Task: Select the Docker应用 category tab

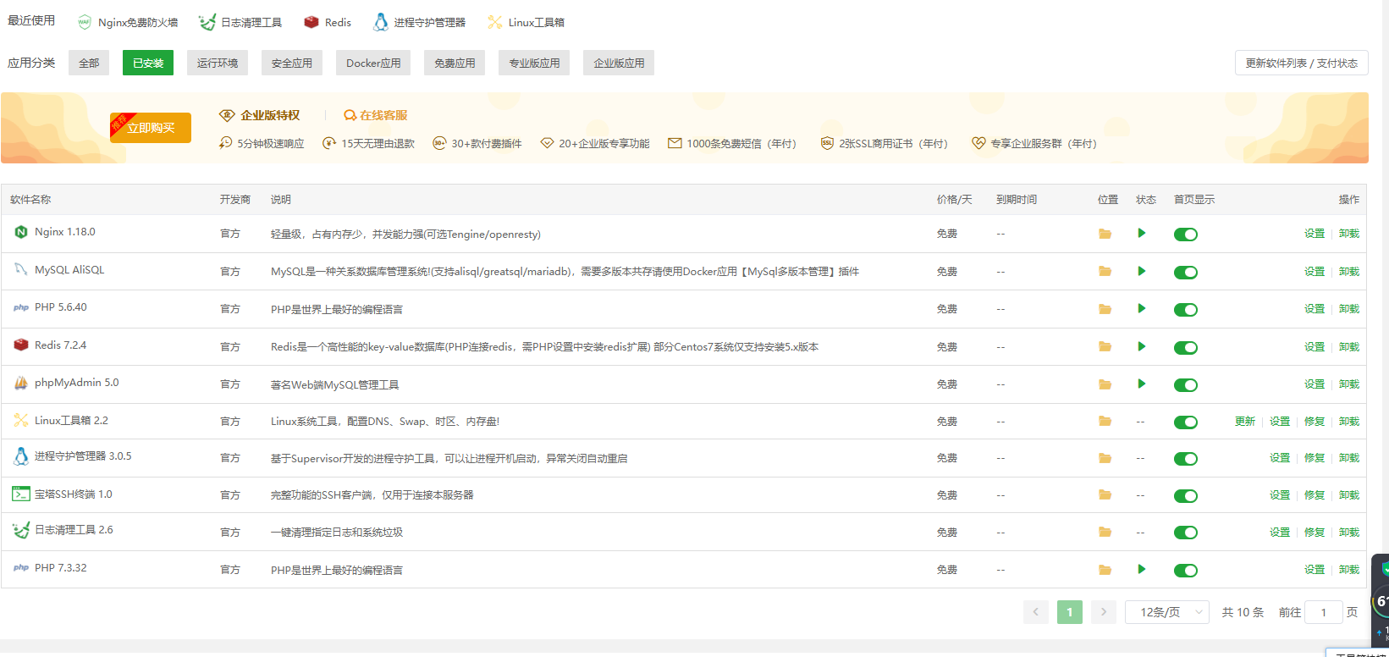Action: (373, 63)
